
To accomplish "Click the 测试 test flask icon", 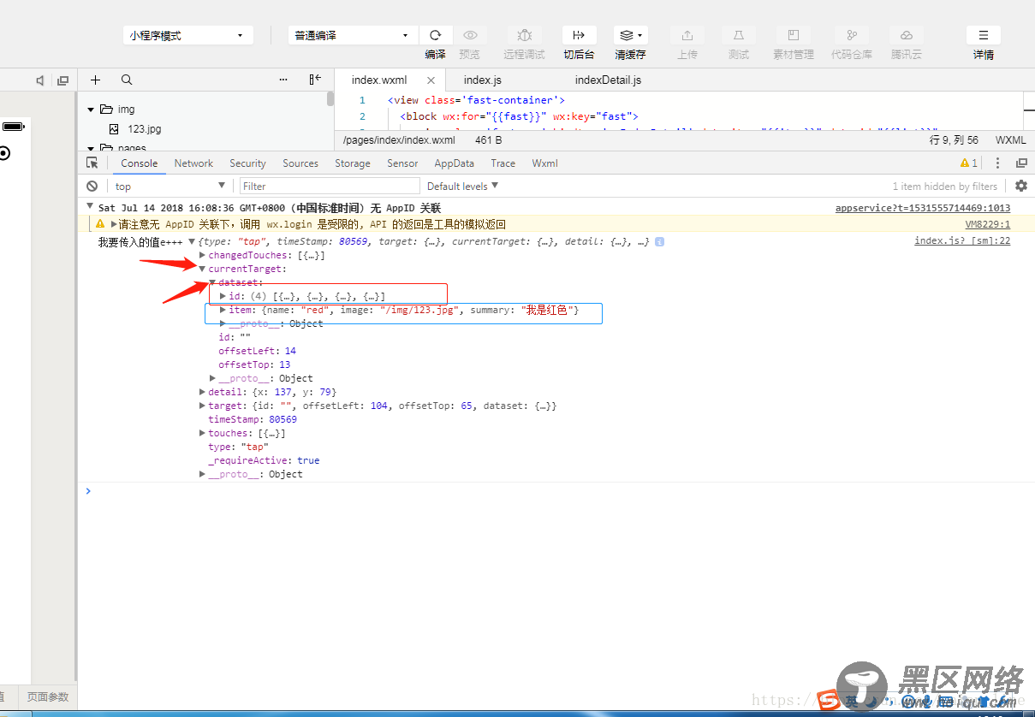I will (x=738, y=35).
